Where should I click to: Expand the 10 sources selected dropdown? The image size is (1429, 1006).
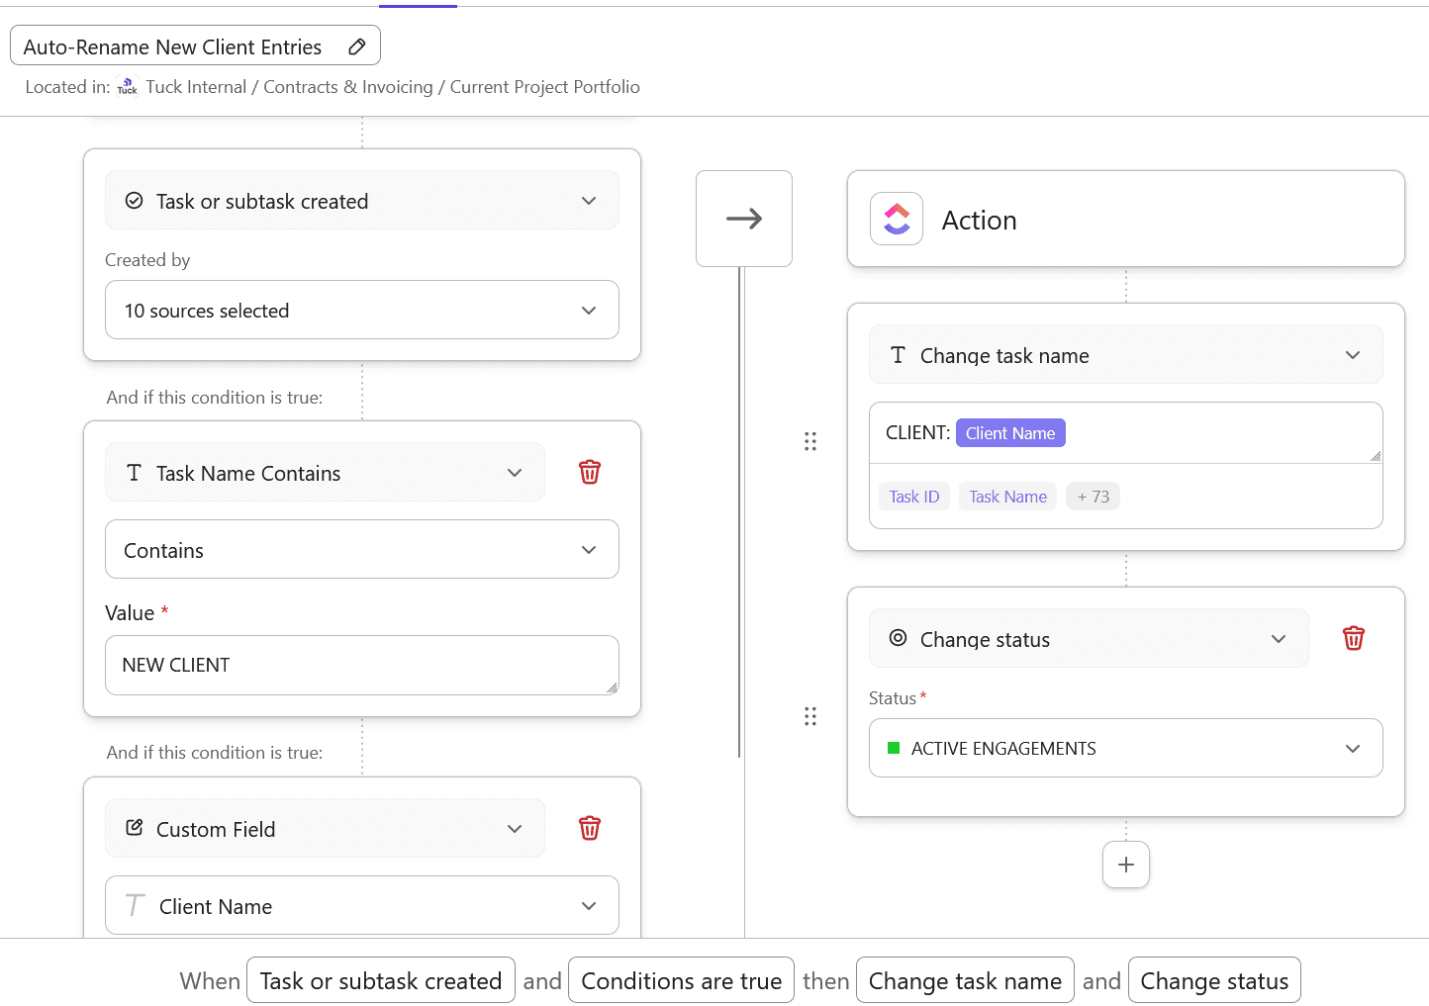(362, 311)
